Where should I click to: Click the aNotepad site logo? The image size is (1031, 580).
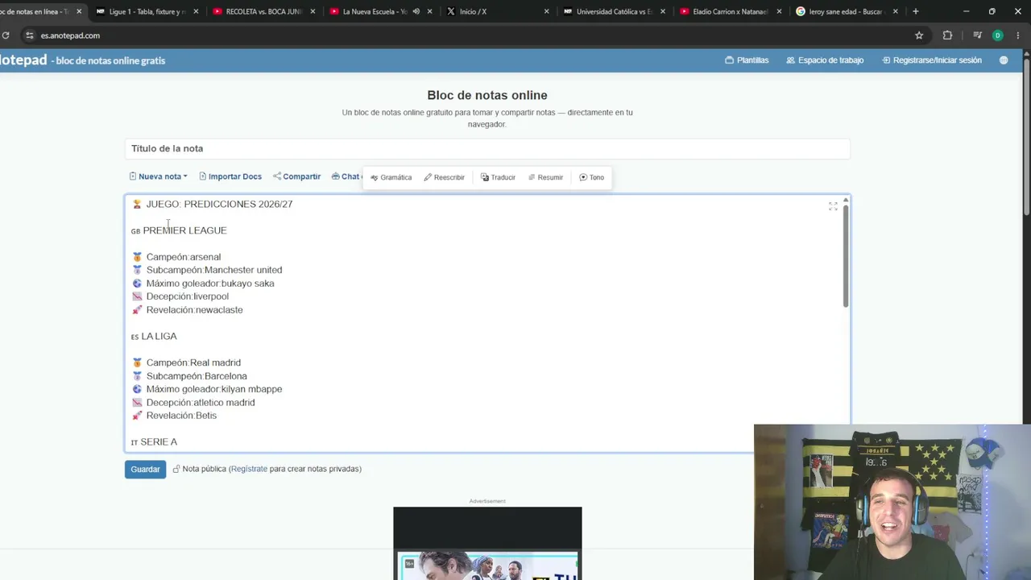coord(23,60)
